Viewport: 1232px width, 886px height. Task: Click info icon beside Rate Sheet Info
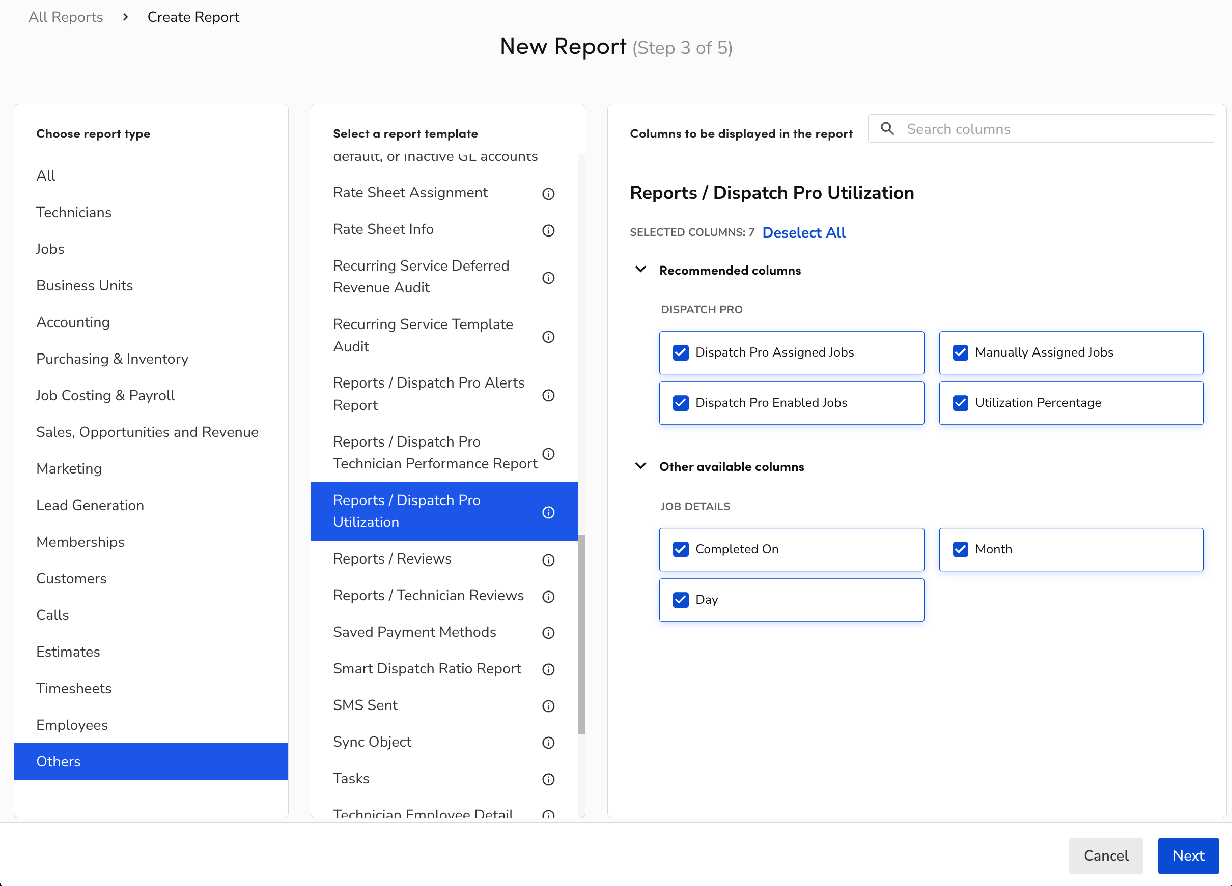coord(548,230)
